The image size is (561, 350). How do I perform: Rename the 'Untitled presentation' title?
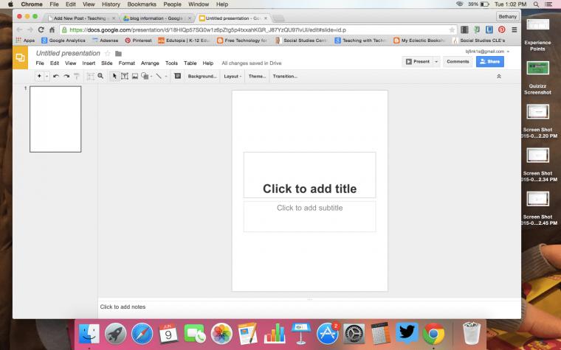(x=68, y=53)
